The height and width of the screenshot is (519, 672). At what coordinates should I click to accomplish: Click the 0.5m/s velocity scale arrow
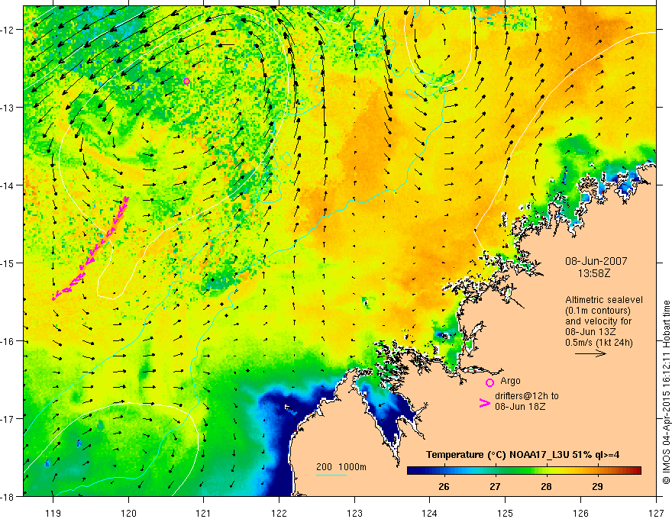(590, 353)
